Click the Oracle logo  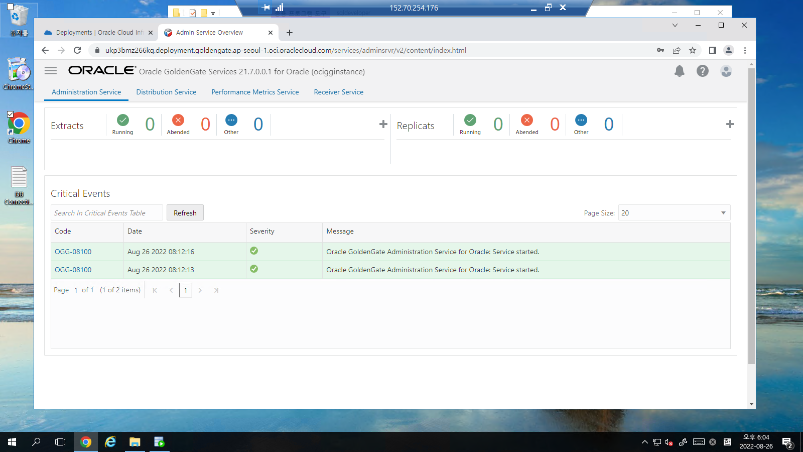(x=102, y=70)
